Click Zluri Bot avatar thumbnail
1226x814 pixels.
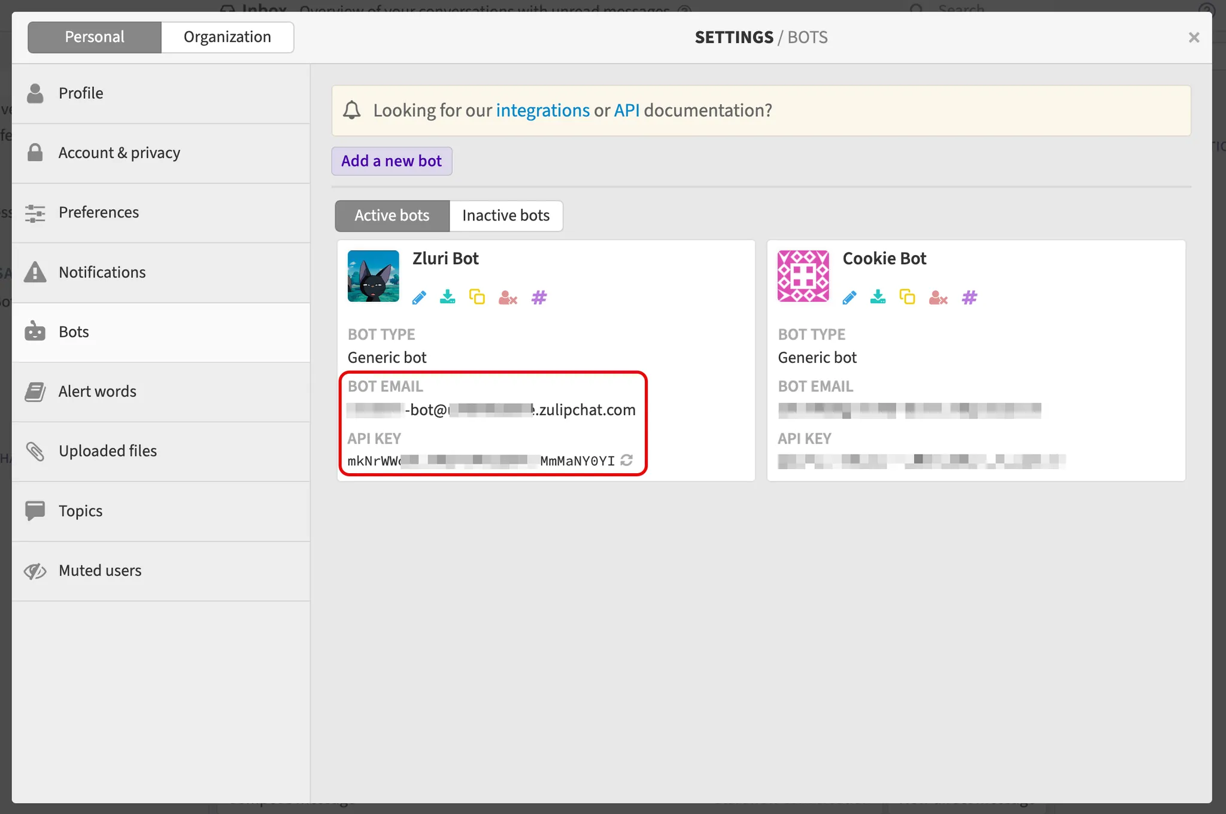pyautogui.click(x=374, y=276)
